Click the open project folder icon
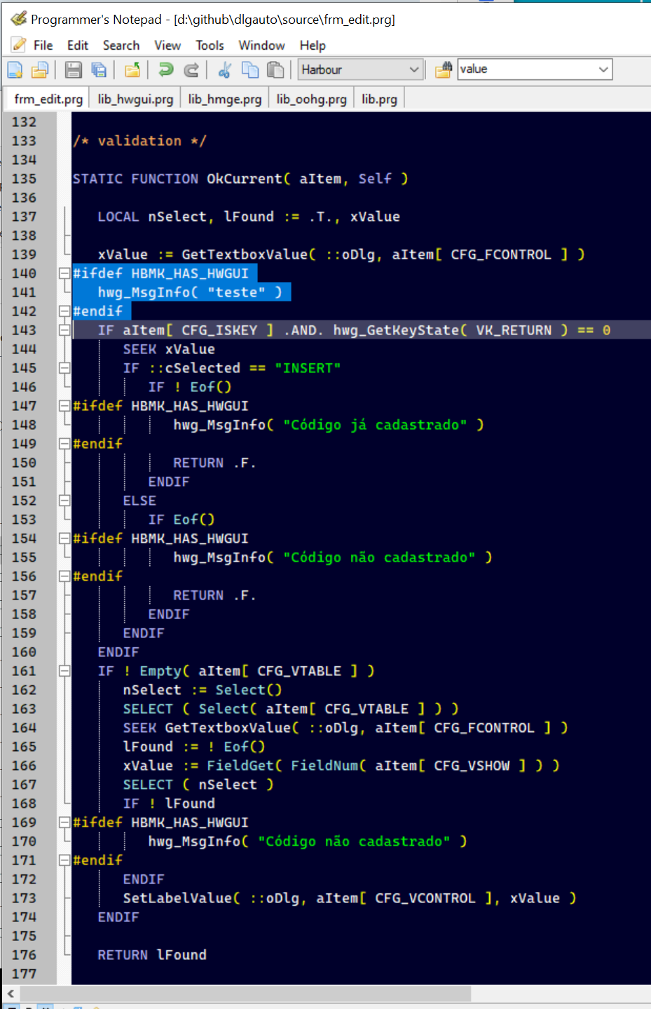The width and height of the screenshot is (651, 1009). [x=132, y=69]
